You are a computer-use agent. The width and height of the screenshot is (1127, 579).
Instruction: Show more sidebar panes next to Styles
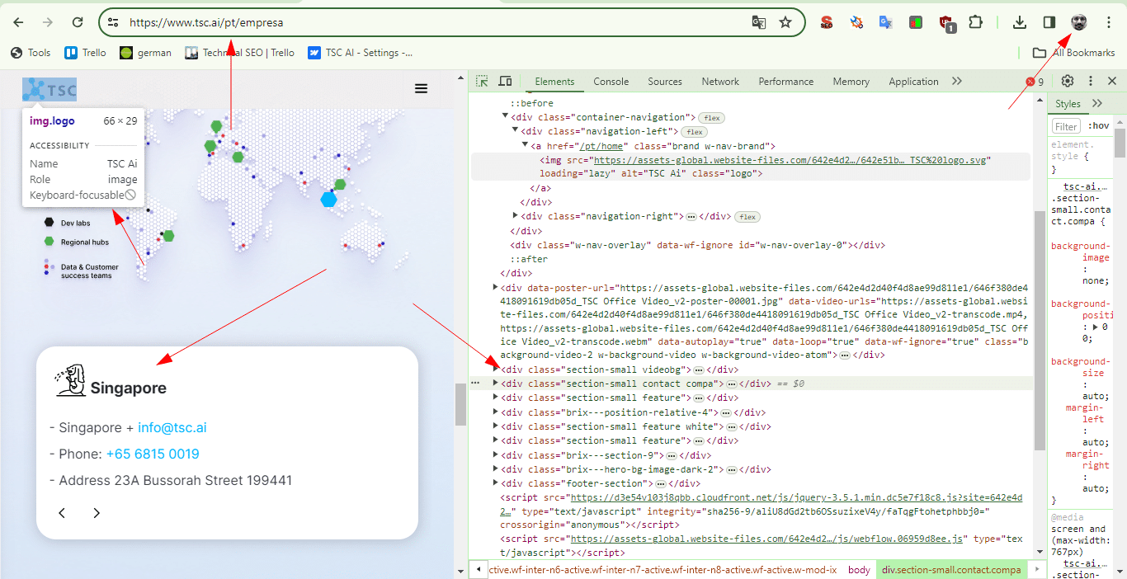coord(1097,104)
